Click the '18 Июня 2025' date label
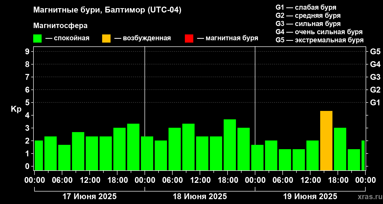 200,197
